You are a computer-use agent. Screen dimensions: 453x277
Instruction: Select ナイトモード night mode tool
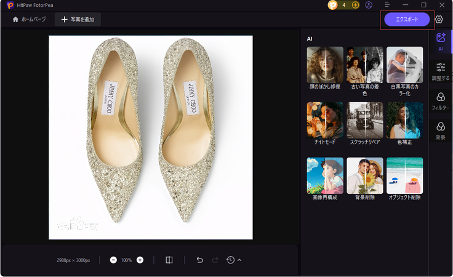pos(325,124)
